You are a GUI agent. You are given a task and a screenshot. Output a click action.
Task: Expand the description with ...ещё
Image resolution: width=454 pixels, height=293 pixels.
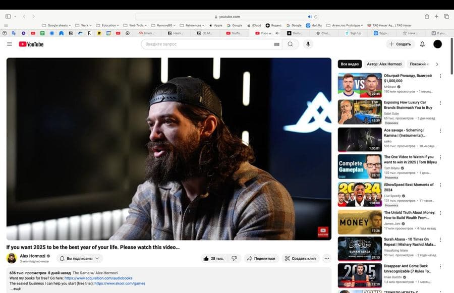click(16, 288)
